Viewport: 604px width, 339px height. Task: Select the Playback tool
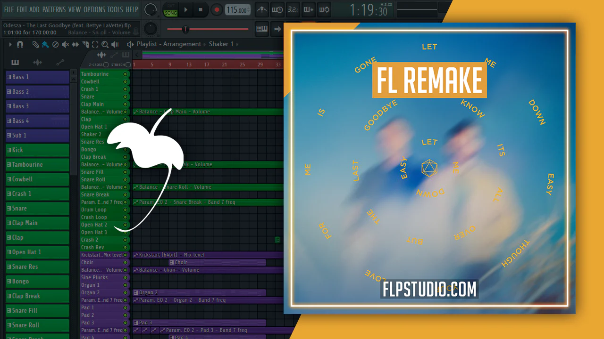(x=115, y=44)
